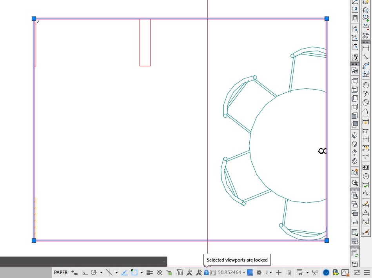Open the polar tracking angle dropdown
The image size is (372, 278).
click(x=101, y=272)
